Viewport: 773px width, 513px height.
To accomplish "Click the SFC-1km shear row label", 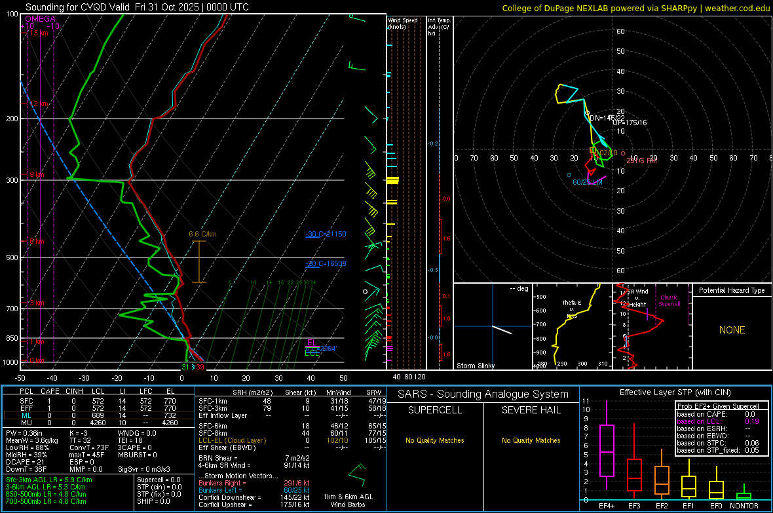I will pos(213,401).
